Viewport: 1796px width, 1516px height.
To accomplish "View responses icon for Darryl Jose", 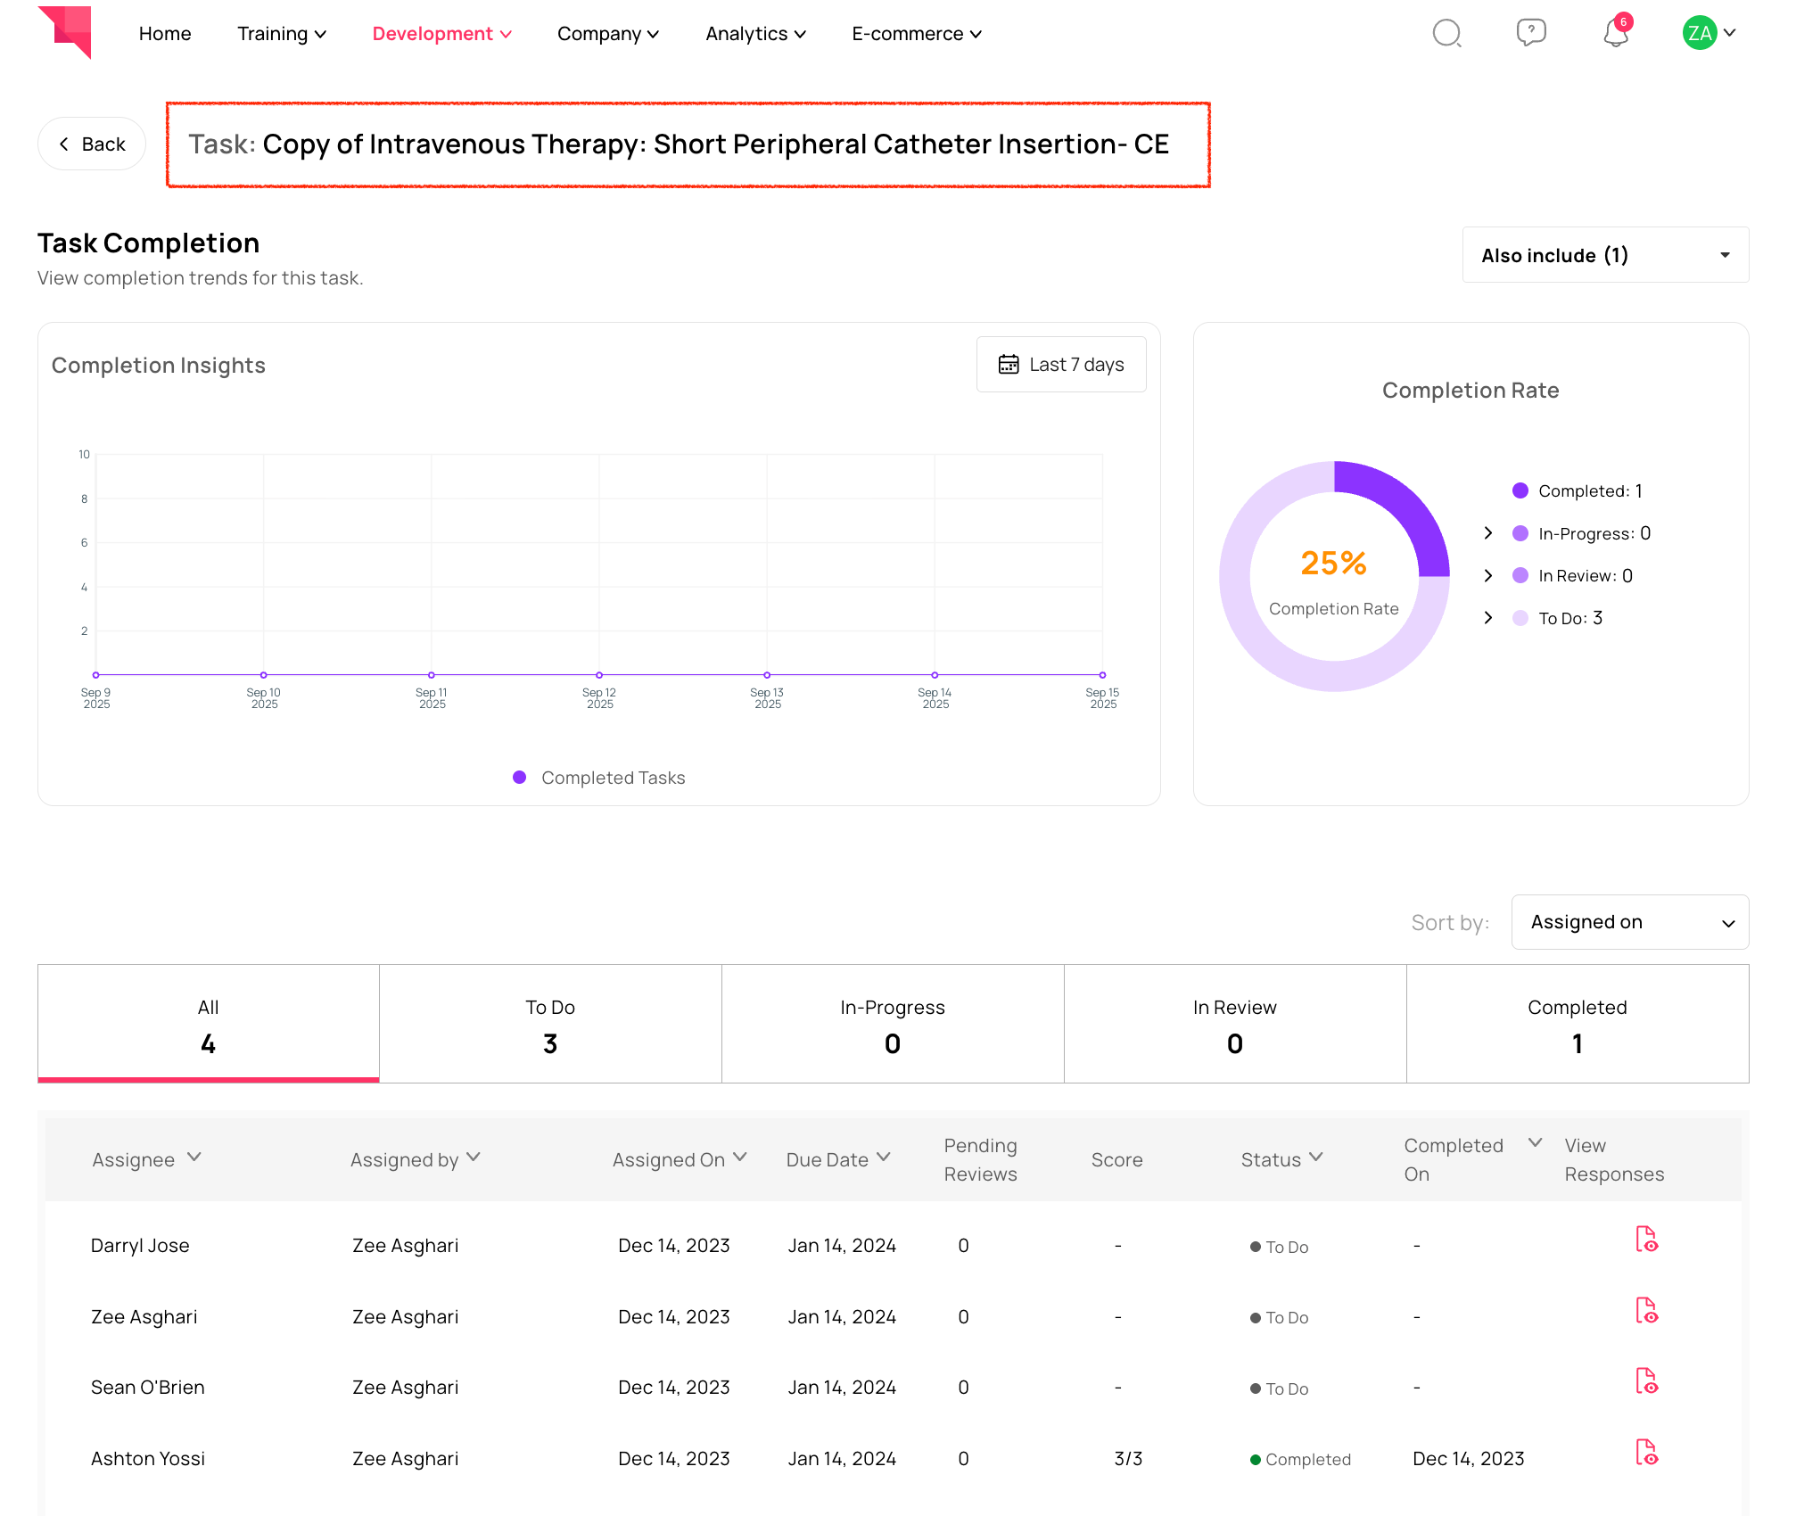I will pos(1646,1239).
